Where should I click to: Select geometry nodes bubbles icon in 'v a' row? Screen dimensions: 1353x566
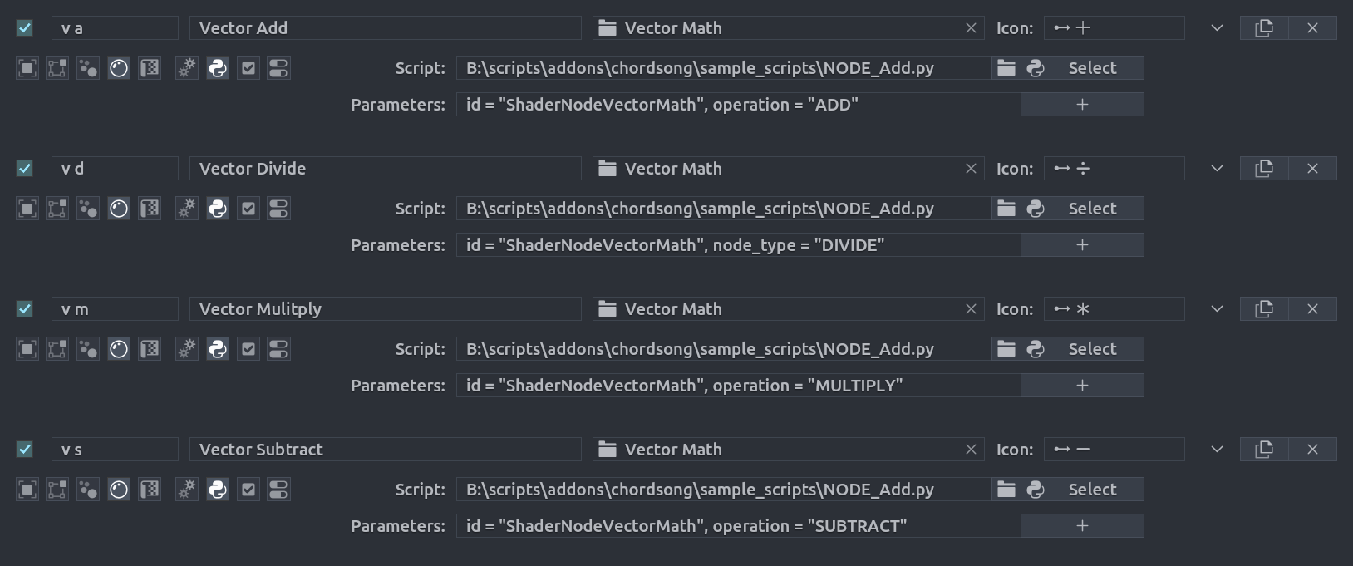88,68
